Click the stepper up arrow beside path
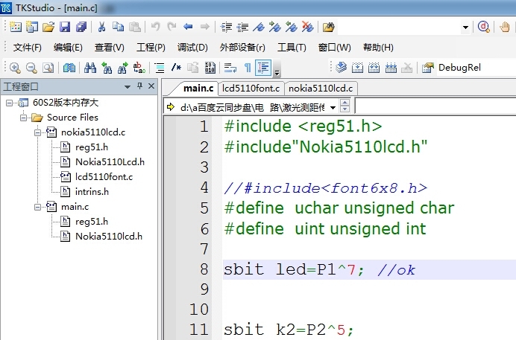Screen dimensions: 516x340 click(x=344, y=103)
